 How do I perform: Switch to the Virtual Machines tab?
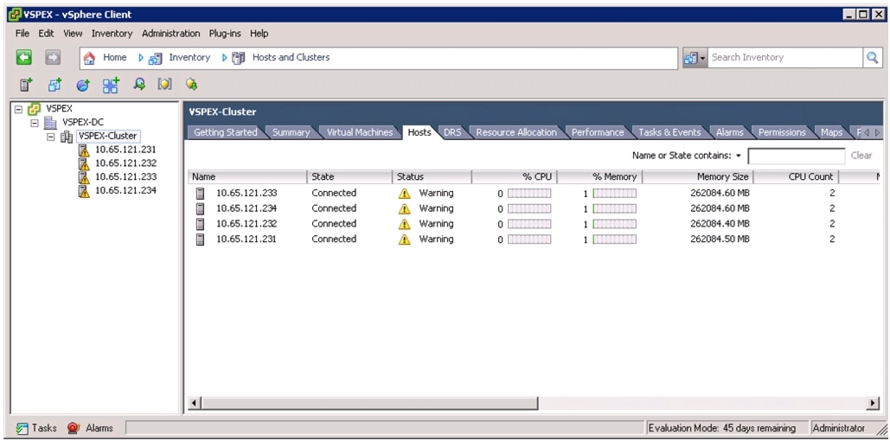357,132
